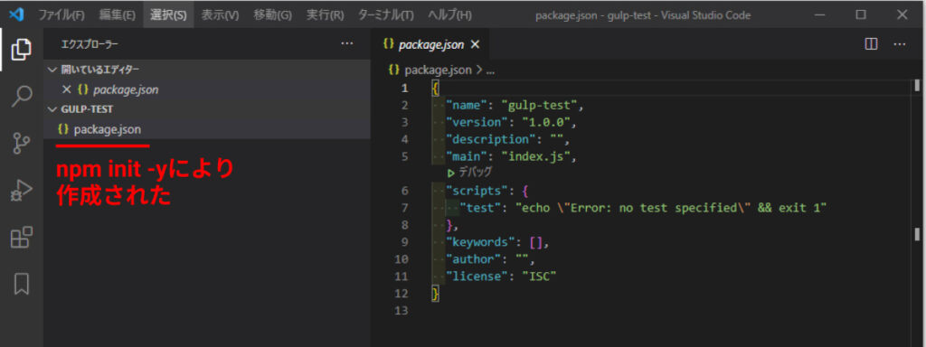926x347 pixels.
Task: Click line number 13 in gutter
Action: pos(401,311)
